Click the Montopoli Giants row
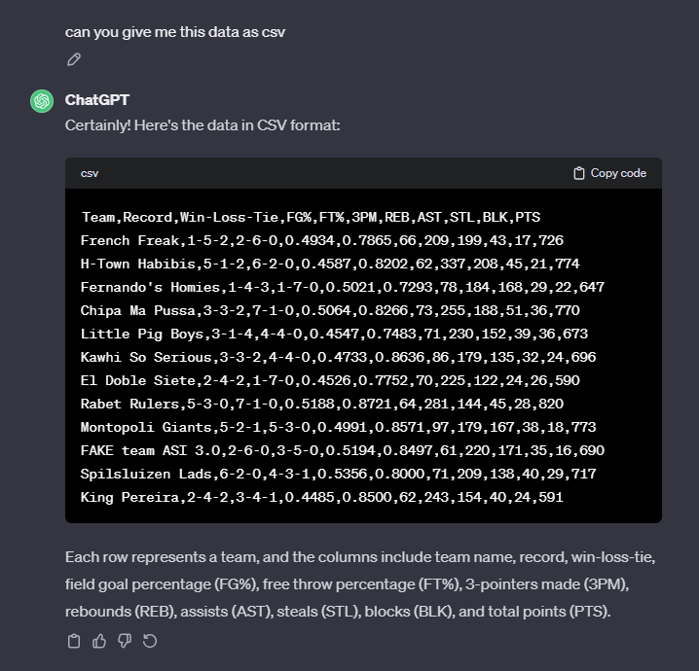 click(x=338, y=427)
